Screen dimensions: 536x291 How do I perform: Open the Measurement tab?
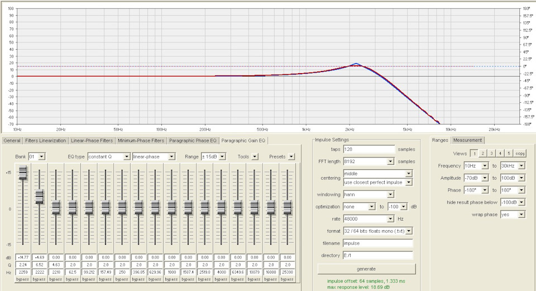coord(467,140)
